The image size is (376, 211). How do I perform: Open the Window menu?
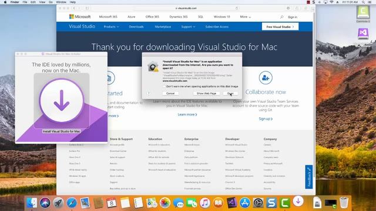(x=61, y=2)
